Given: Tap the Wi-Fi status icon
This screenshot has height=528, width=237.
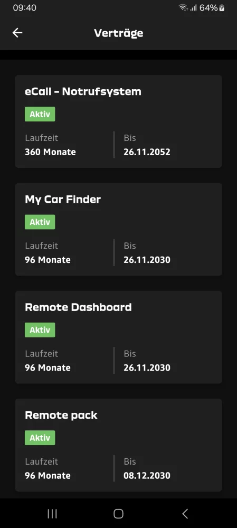Looking at the screenshot, I should pyautogui.click(x=183, y=8).
